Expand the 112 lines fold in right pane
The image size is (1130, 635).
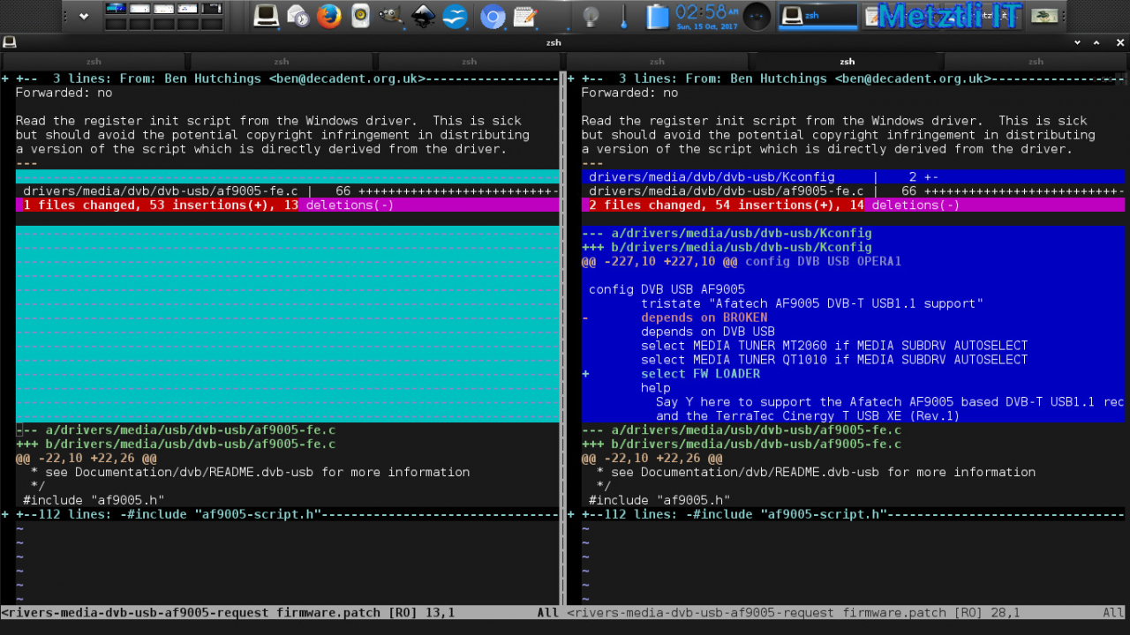click(x=846, y=514)
